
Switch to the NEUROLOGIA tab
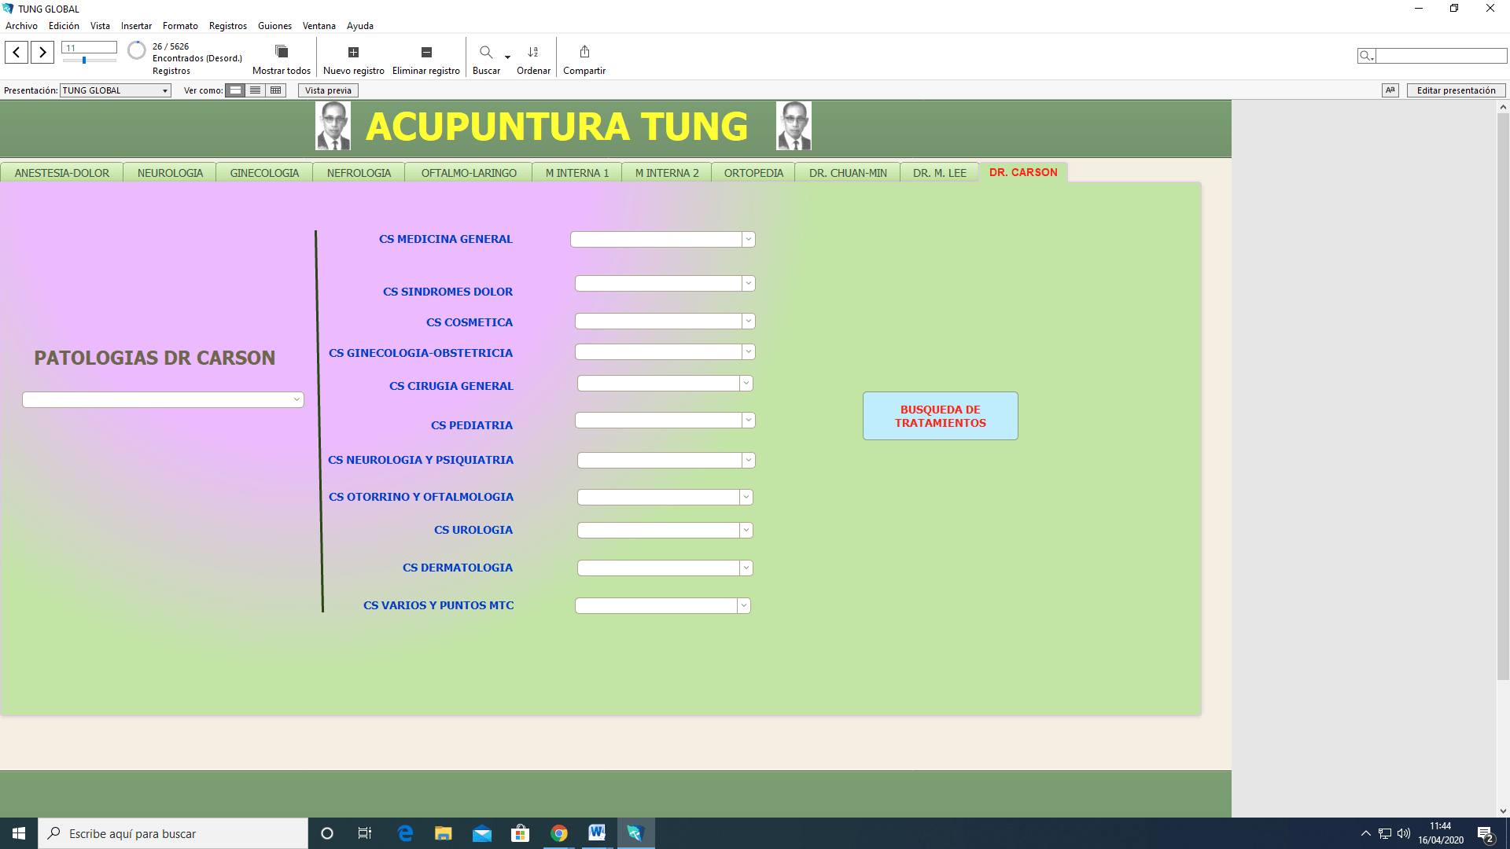pyautogui.click(x=170, y=173)
